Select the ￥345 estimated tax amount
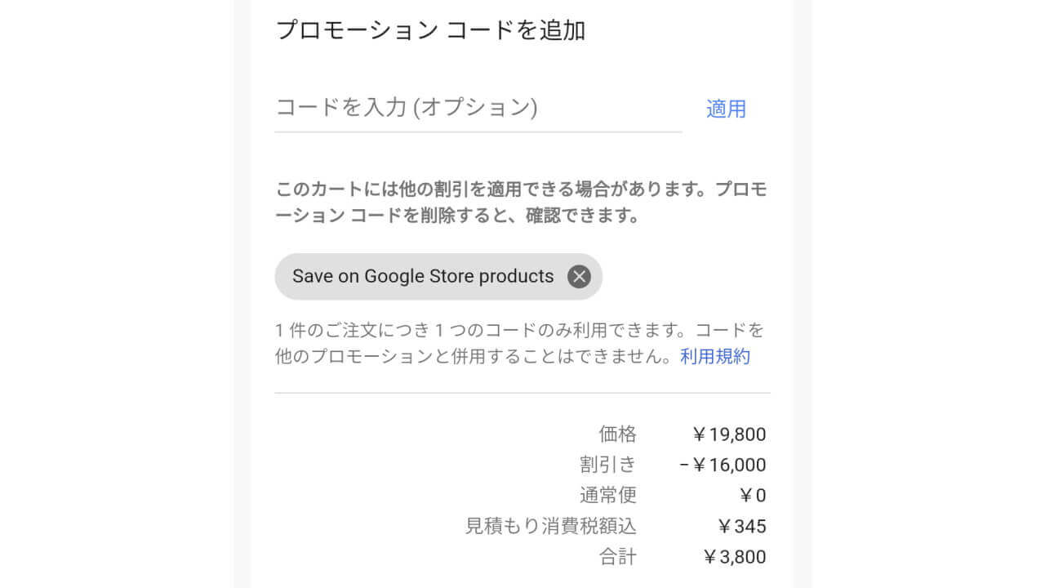Image resolution: width=1045 pixels, height=588 pixels. (741, 526)
